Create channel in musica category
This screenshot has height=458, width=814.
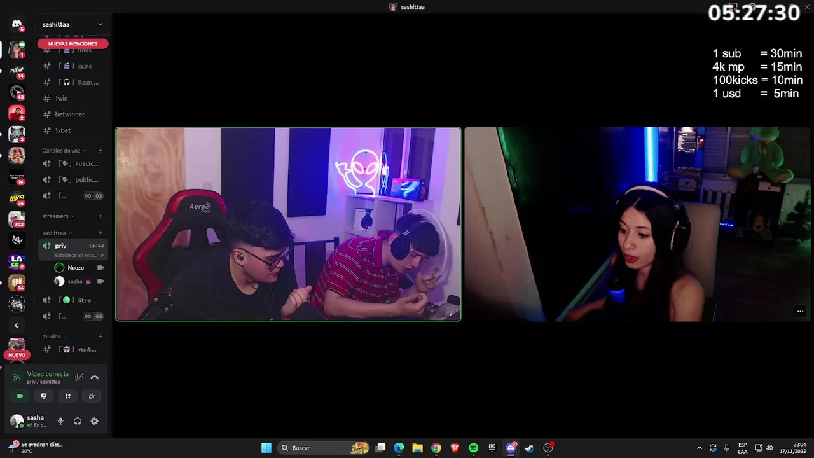point(100,337)
